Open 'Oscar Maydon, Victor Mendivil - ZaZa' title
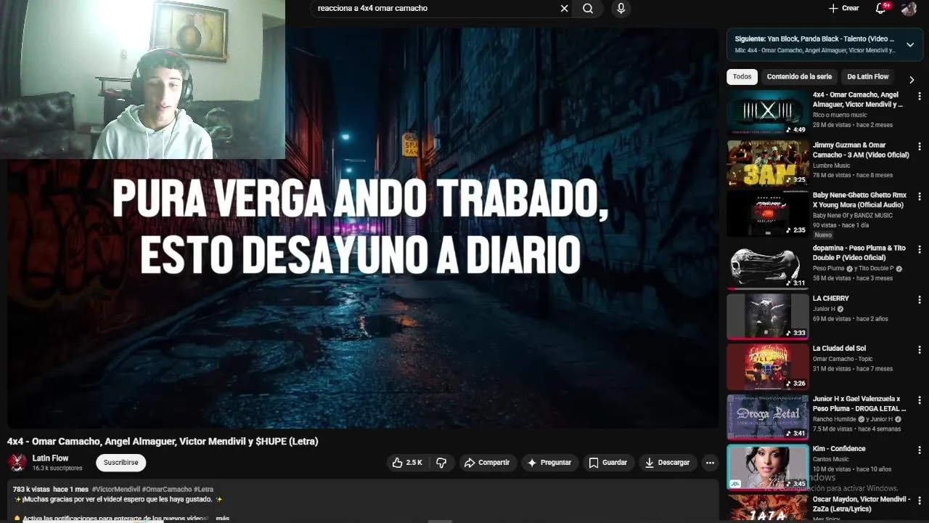Screen dimensions: 929x523 coord(862,504)
